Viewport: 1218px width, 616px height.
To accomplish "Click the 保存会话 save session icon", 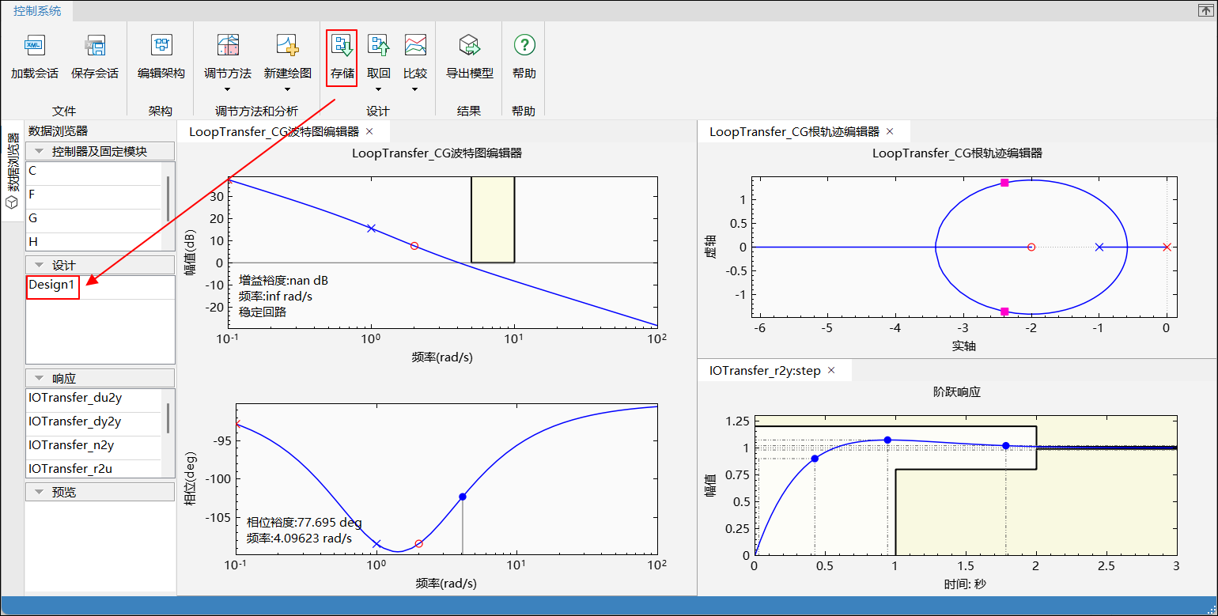I will tap(95, 47).
